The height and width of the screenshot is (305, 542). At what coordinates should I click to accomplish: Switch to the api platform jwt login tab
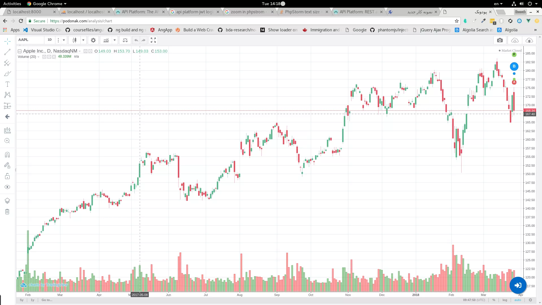pos(195,12)
